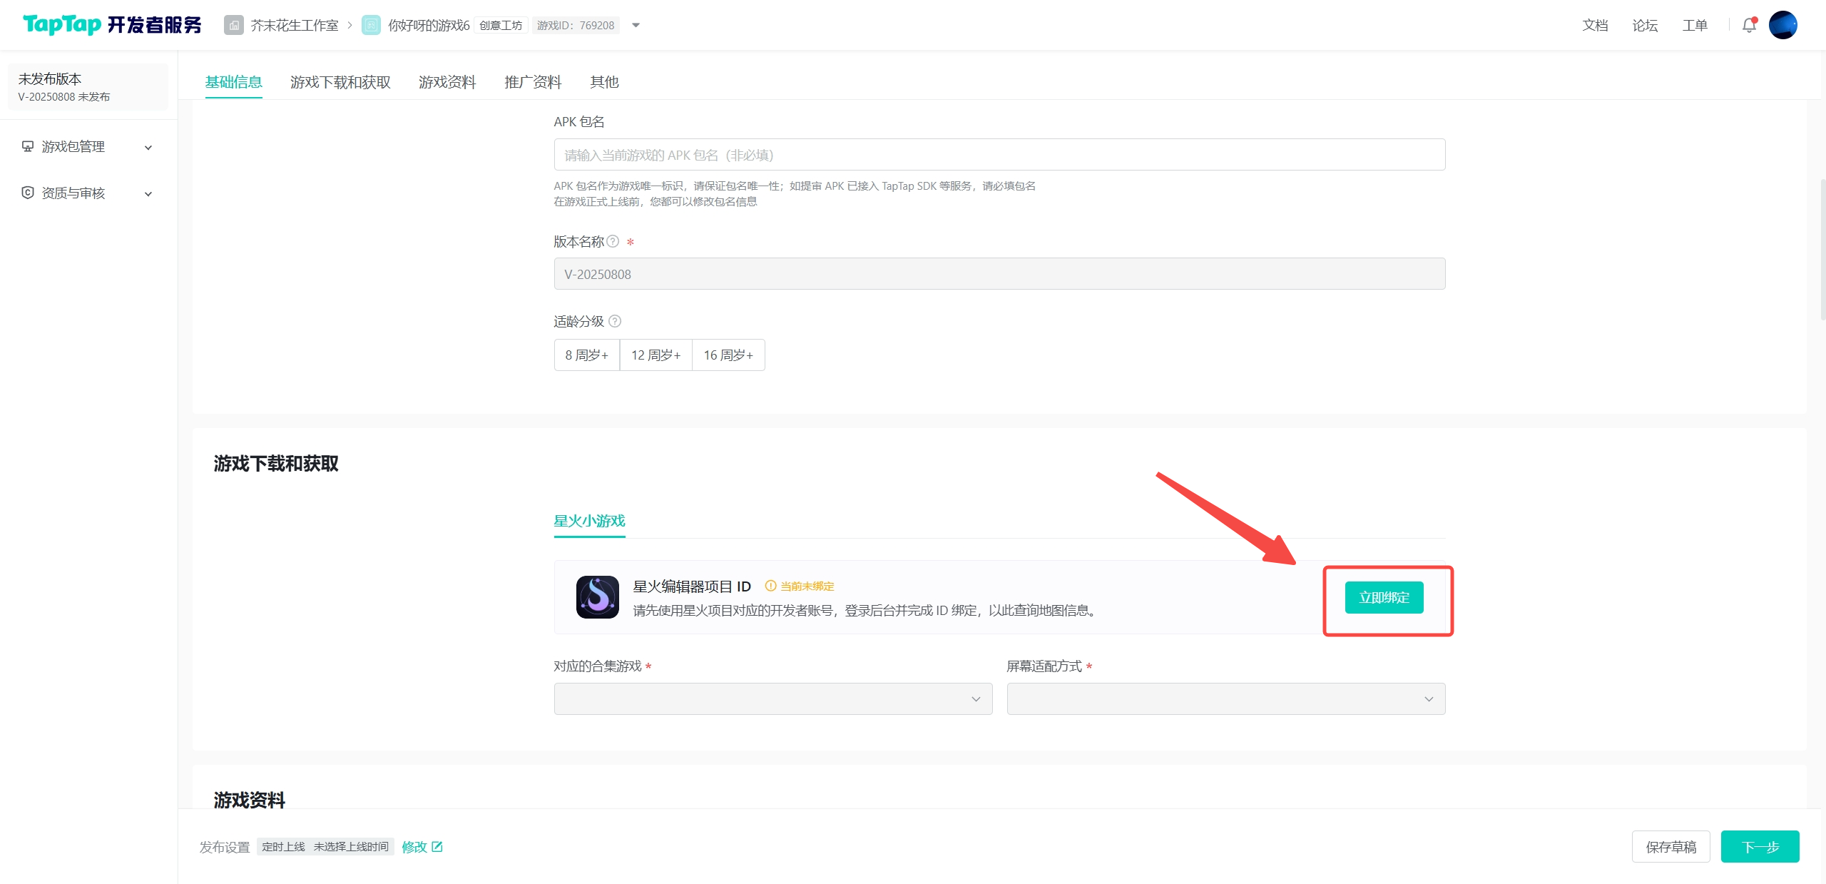This screenshot has height=884, width=1826.
Task: Click the TapTap developer services logo
Action: pyautogui.click(x=112, y=25)
